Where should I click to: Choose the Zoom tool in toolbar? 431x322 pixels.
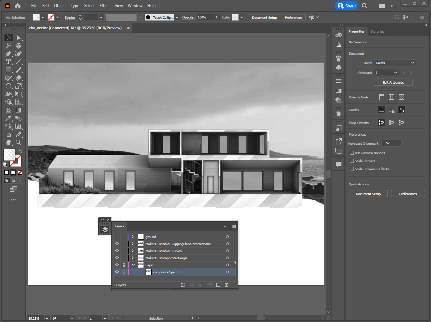click(x=18, y=142)
